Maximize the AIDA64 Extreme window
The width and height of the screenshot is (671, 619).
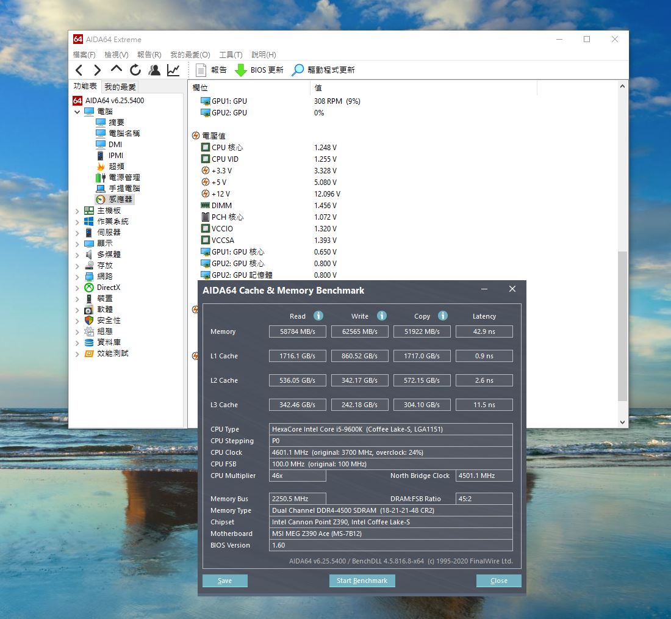tap(587, 39)
